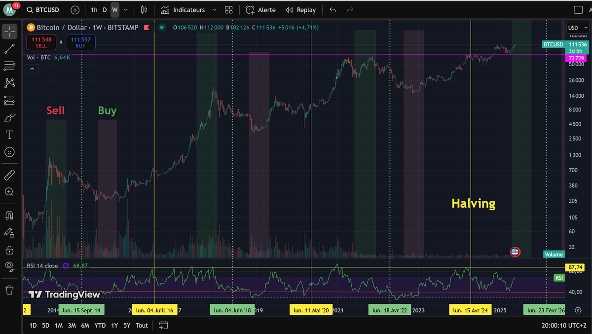
Task: Toggle hide all drawings eye icon
Action: [9, 266]
